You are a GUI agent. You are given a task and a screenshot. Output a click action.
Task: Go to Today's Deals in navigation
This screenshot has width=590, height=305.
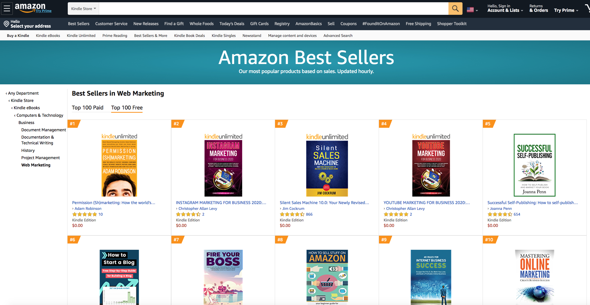(x=232, y=24)
